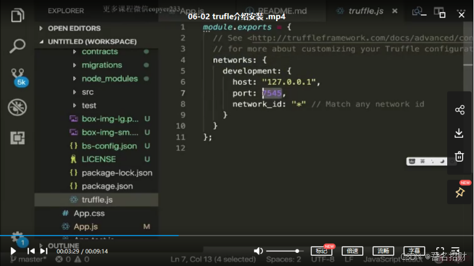474x266 pixels.
Task: Open the 倍速 playback speed menu
Action: 352,251
